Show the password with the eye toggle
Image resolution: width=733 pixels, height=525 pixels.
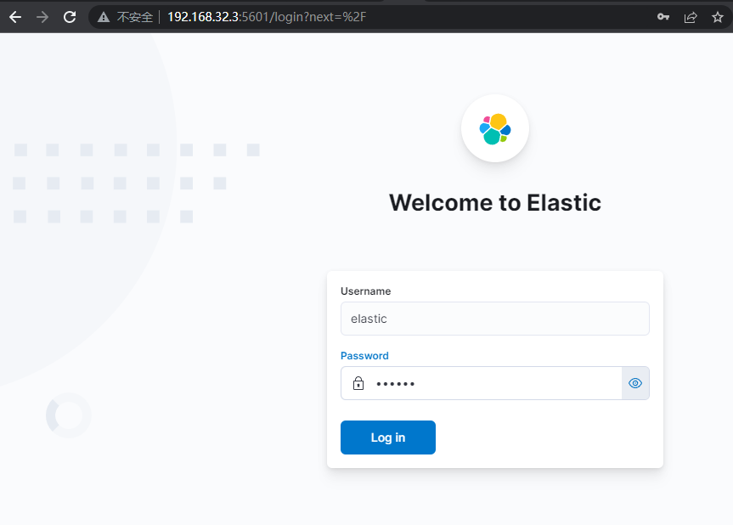tap(635, 383)
